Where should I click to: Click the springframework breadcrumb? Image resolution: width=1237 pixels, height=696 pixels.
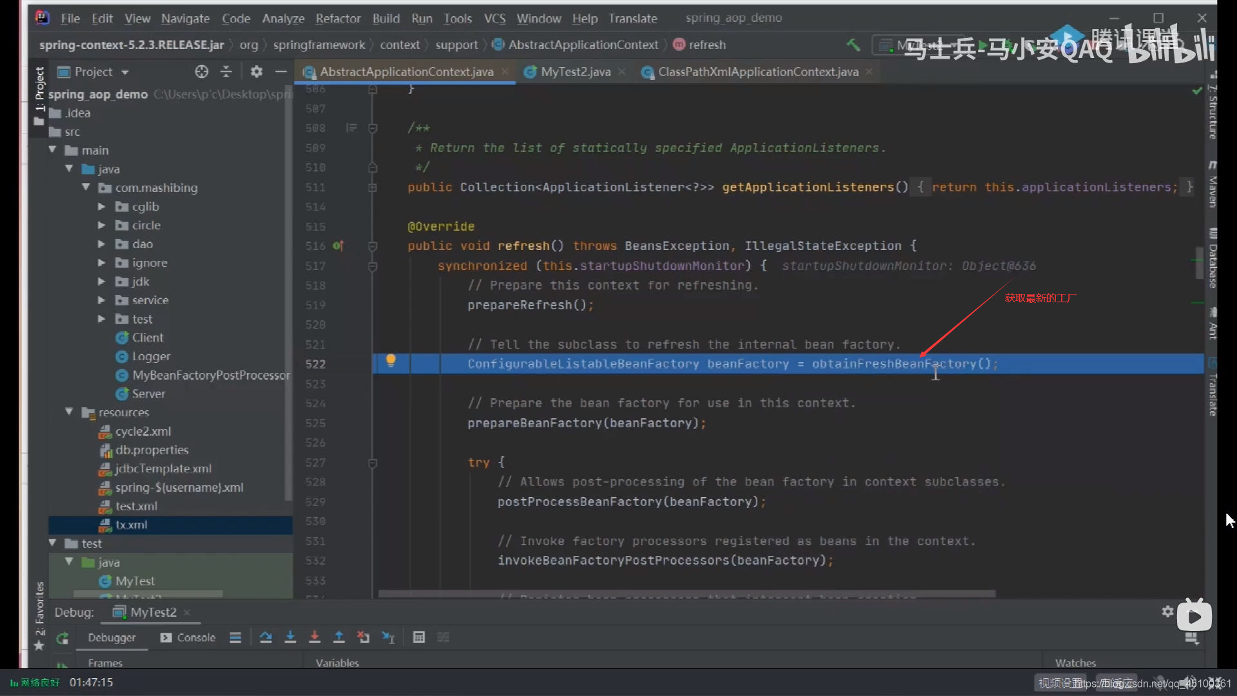(x=319, y=44)
